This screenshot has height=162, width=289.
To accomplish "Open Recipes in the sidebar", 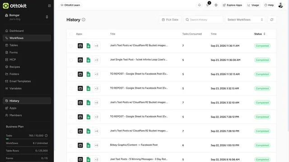I will click(27, 67).
